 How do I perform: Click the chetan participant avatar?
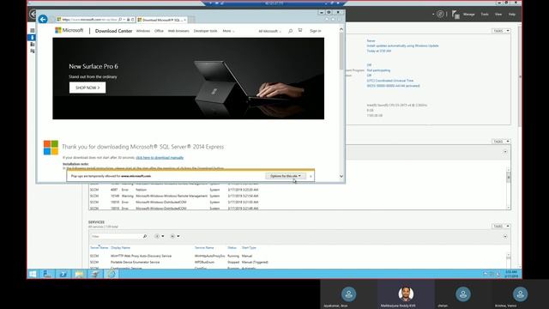click(463, 294)
